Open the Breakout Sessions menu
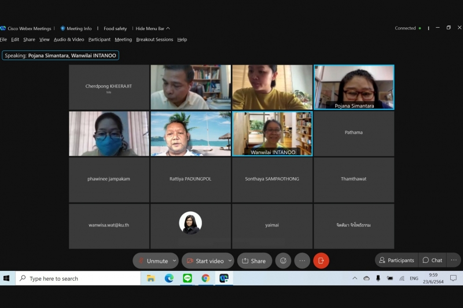 click(155, 39)
